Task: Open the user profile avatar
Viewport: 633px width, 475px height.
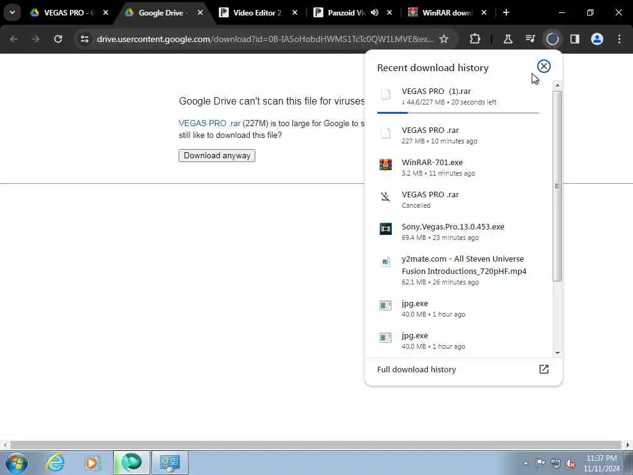Action: [x=597, y=39]
